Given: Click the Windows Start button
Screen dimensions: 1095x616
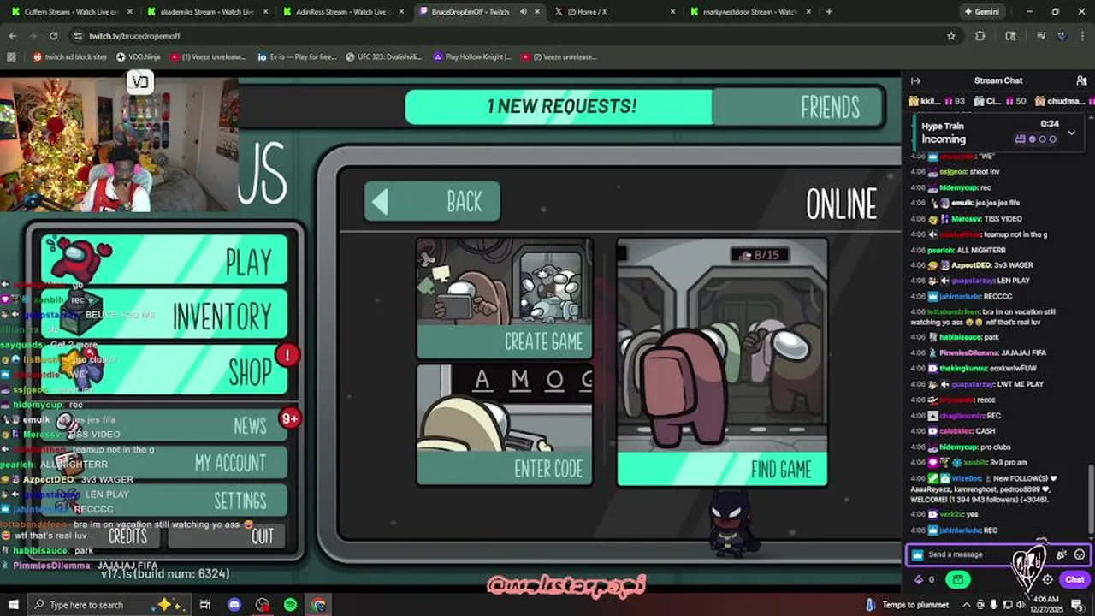Looking at the screenshot, I should 13,605.
